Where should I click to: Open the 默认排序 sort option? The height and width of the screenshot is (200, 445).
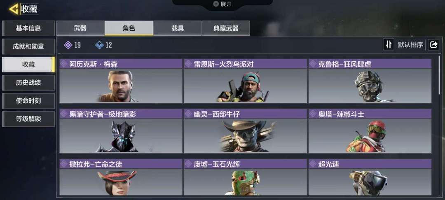tap(410, 45)
